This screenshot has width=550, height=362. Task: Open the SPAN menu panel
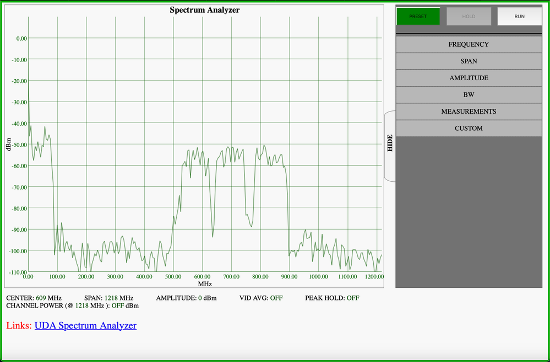(x=468, y=61)
